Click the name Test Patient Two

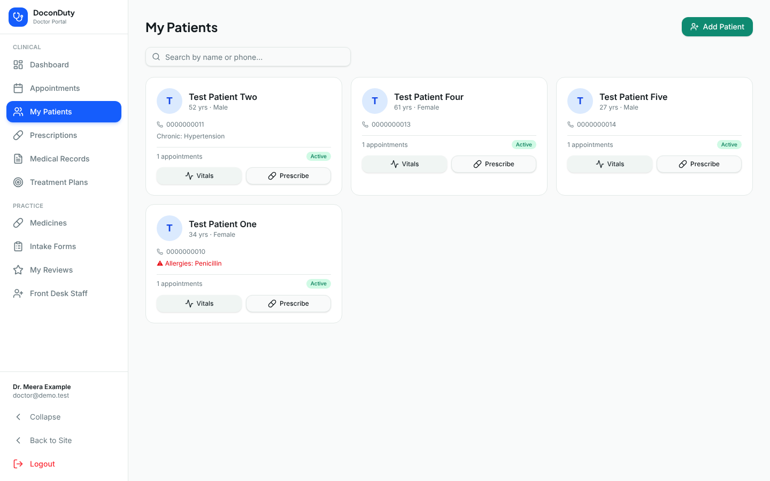pyautogui.click(x=223, y=97)
